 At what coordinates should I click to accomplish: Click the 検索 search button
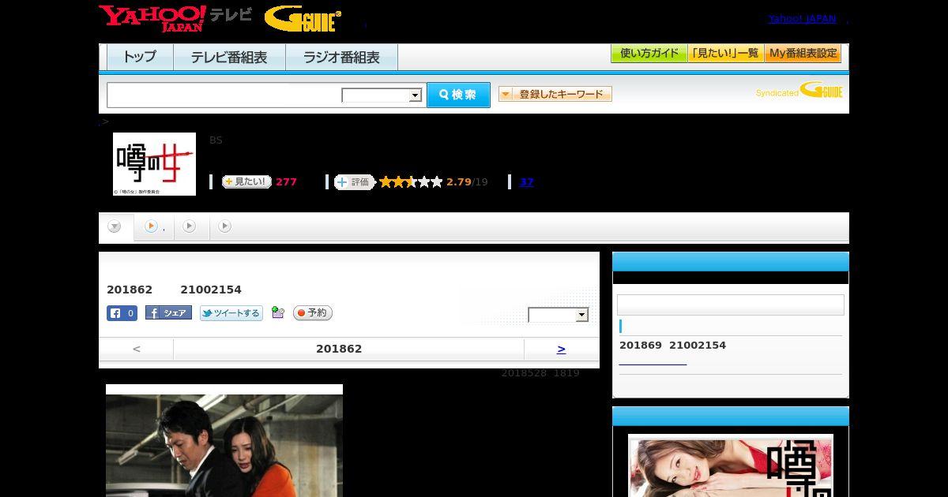[x=458, y=95]
